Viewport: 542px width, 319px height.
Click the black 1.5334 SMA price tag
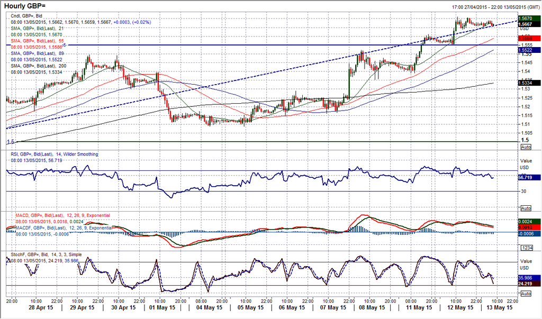point(529,83)
